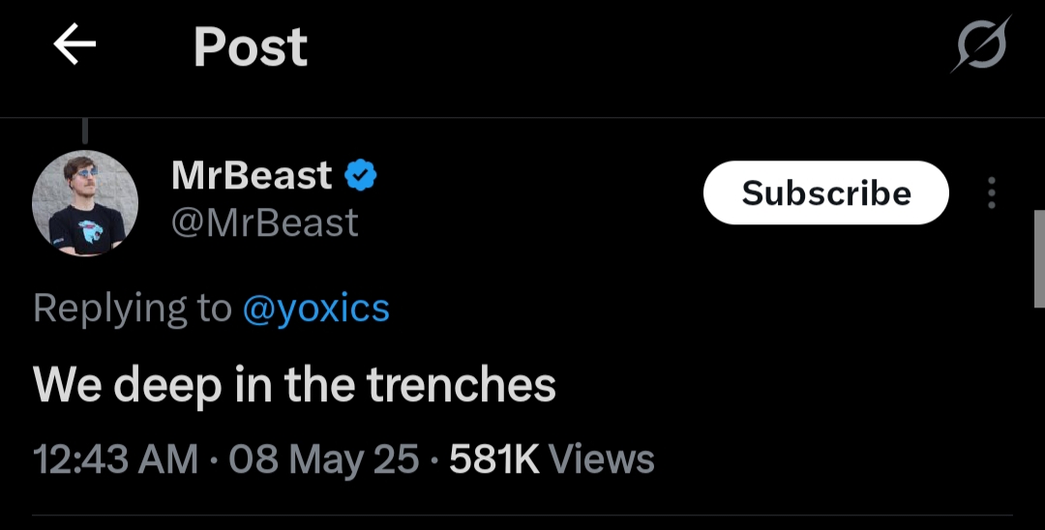Open MrBeast's profile picture
The height and width of the screenshot is (530, 1045).
[85, 203]
